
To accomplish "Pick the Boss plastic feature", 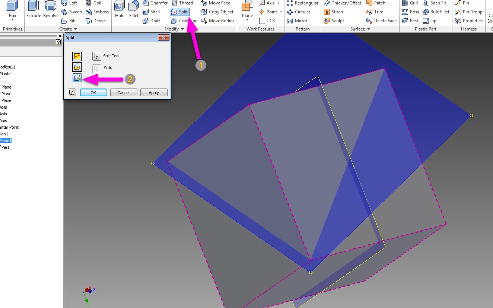I will (x=410, y=12).
